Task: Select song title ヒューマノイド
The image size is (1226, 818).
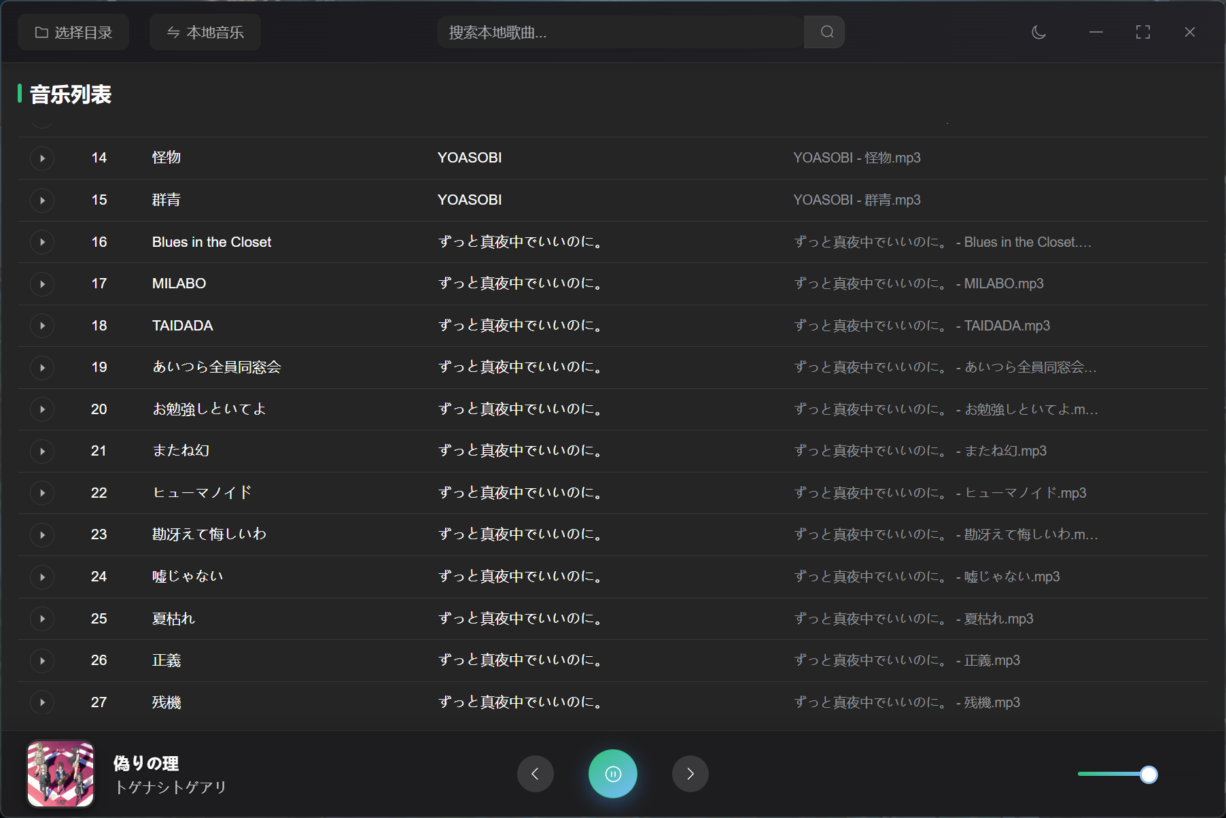Action: coord(202,493)
